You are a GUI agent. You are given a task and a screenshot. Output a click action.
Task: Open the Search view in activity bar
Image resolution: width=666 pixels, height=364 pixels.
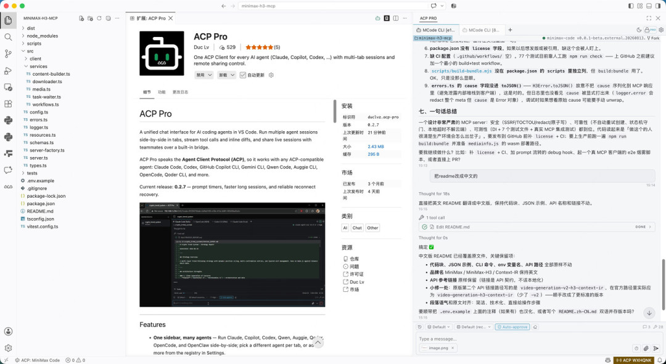pyautogui.click(x=8, y=37)
